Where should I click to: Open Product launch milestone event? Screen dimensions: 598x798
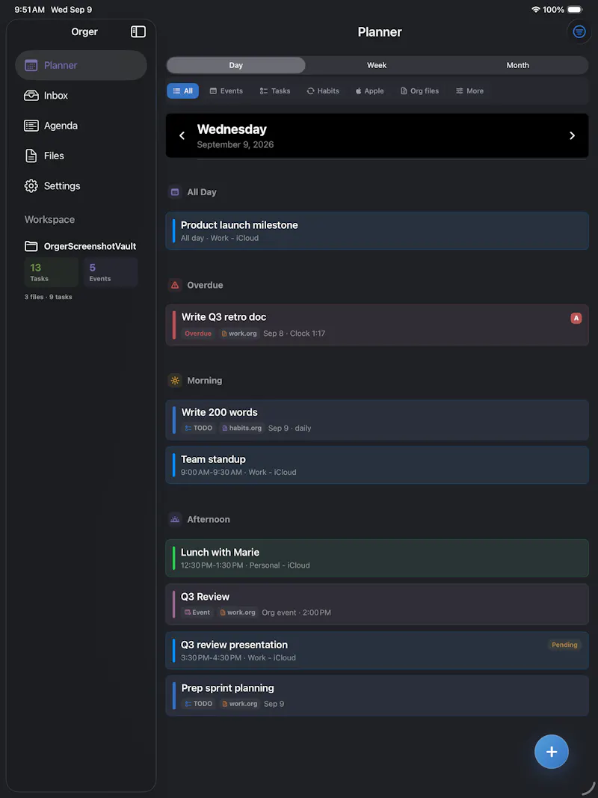pos(377,230)
